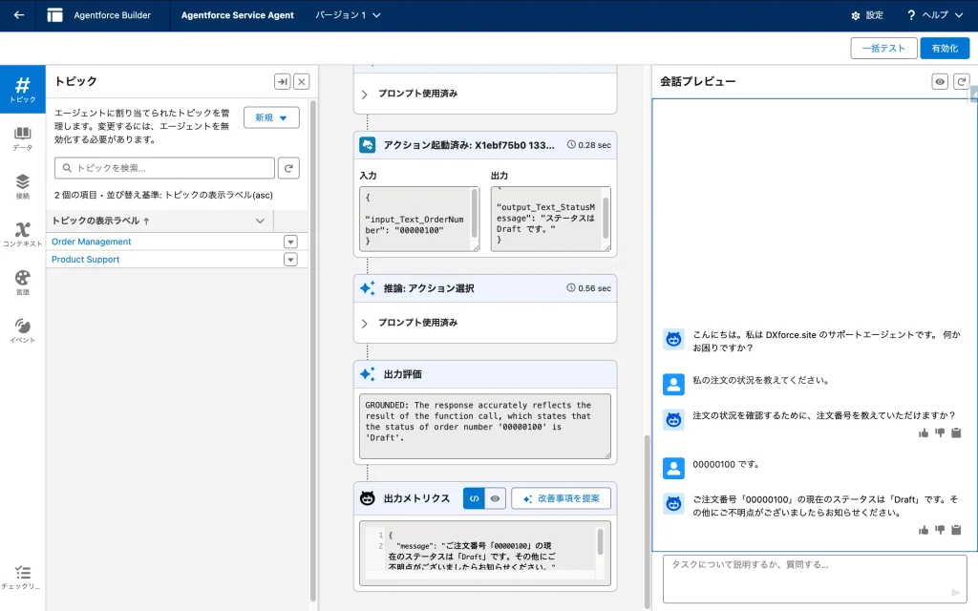Open the 接続 sidebar panel
Viewport: 978px width, 611px height.
click(22, 187)
